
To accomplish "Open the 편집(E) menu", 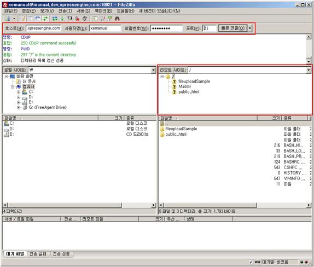I will tap(28, 11).
